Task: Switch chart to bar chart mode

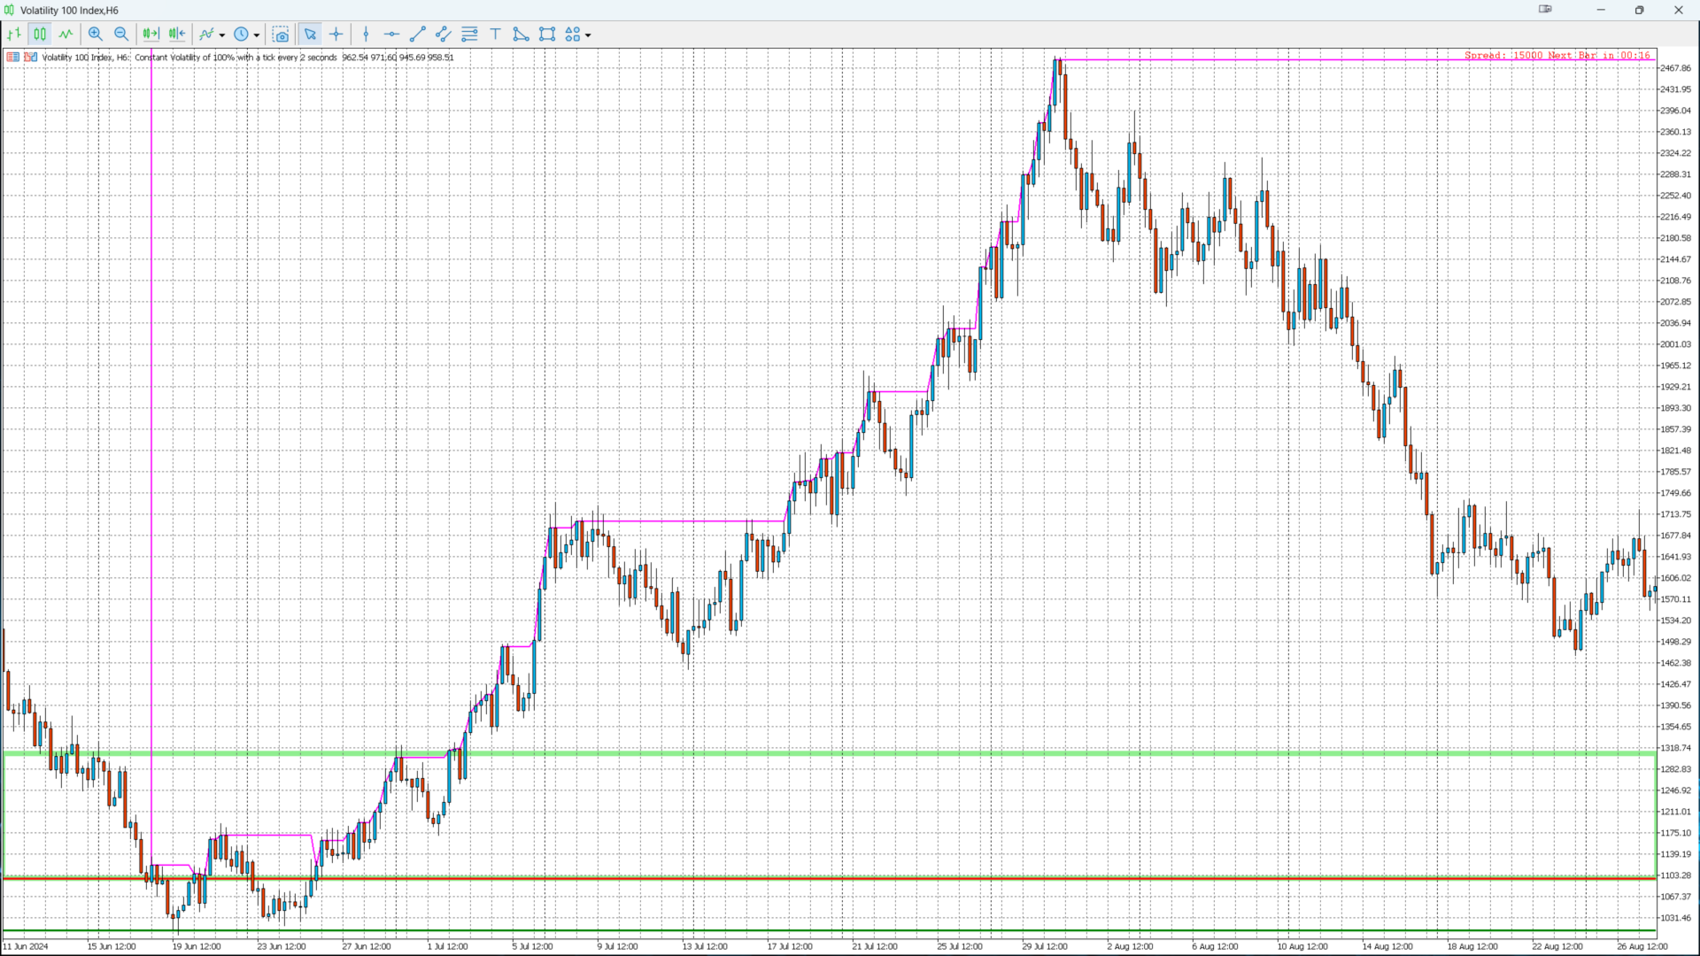Action: [14, 35]
